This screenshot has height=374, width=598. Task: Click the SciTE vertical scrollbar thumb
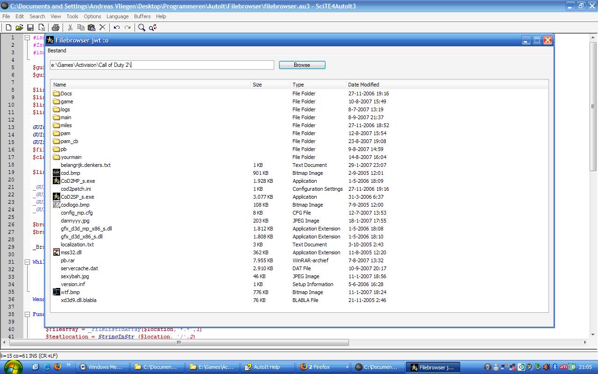coord(593,107)
